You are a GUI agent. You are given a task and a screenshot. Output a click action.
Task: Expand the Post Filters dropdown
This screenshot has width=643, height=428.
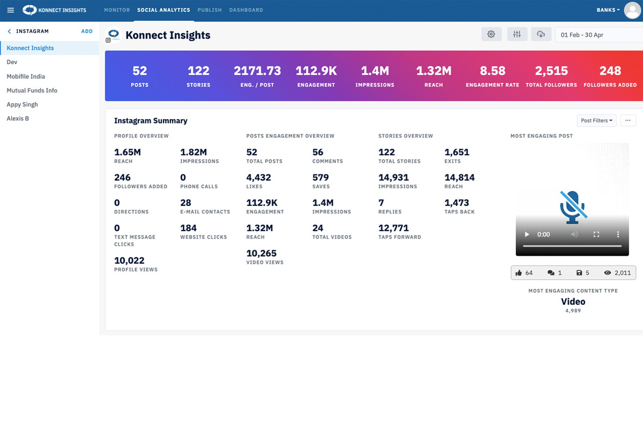(596, 120)
